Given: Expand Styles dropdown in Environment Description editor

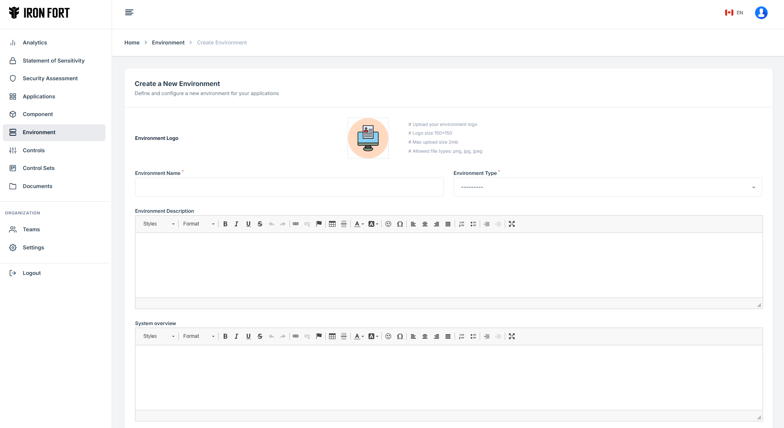Looking at the screenshot, I should coord(159,224).
